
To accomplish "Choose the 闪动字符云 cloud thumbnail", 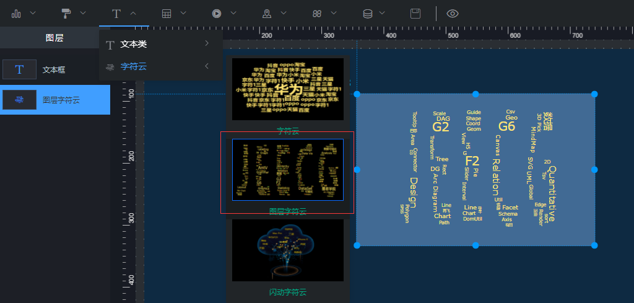I will [x=288, y=250].
